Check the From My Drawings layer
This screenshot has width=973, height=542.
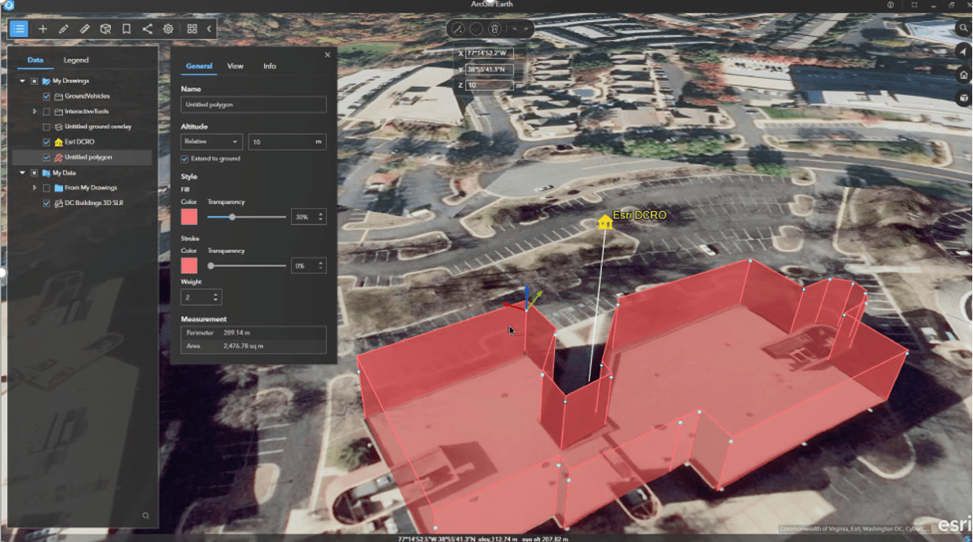click(47, 188)
